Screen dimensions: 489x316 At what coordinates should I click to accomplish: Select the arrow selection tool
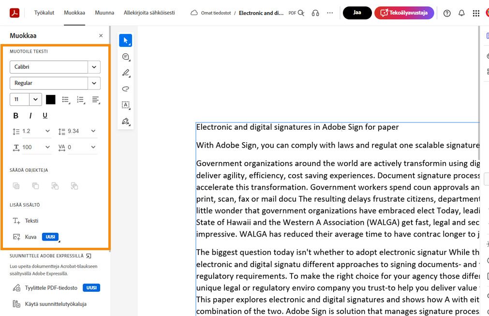(126, 41)
